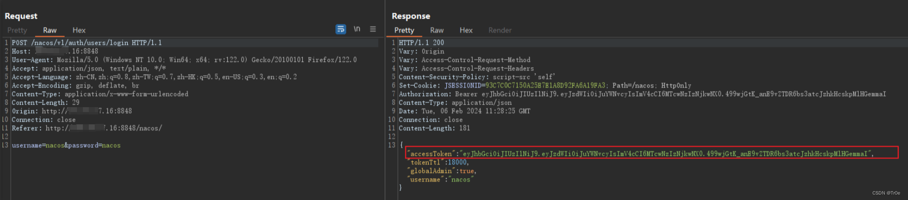
Task: Open Request panel hamburger menu
Action: click(x=373, y=29)
